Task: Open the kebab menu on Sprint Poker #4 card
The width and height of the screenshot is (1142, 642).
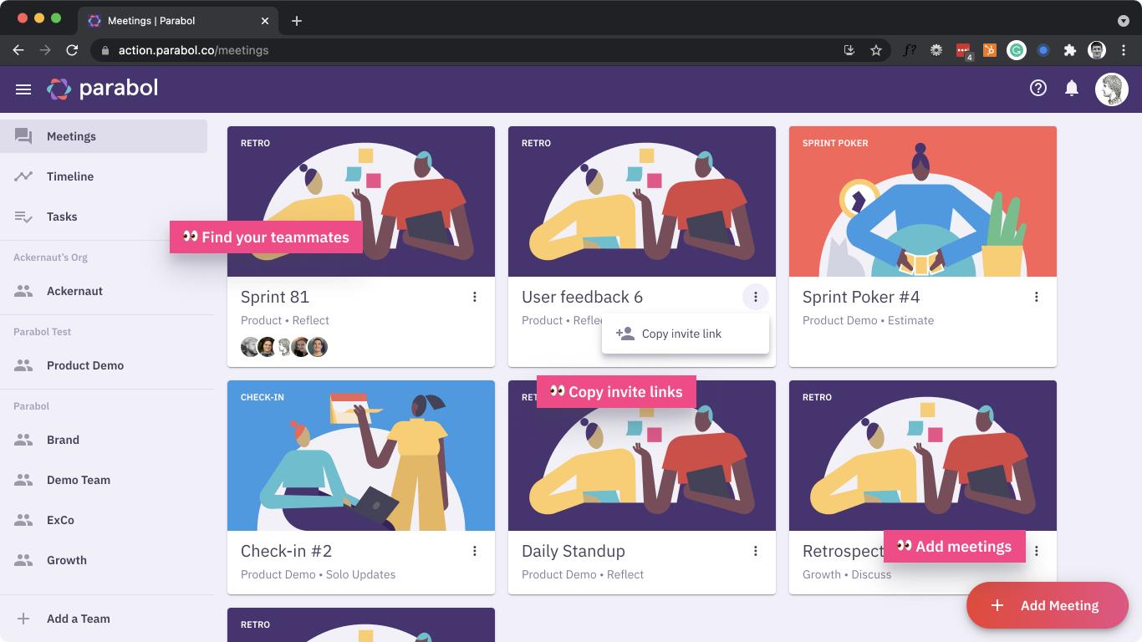Action: 1036,297
